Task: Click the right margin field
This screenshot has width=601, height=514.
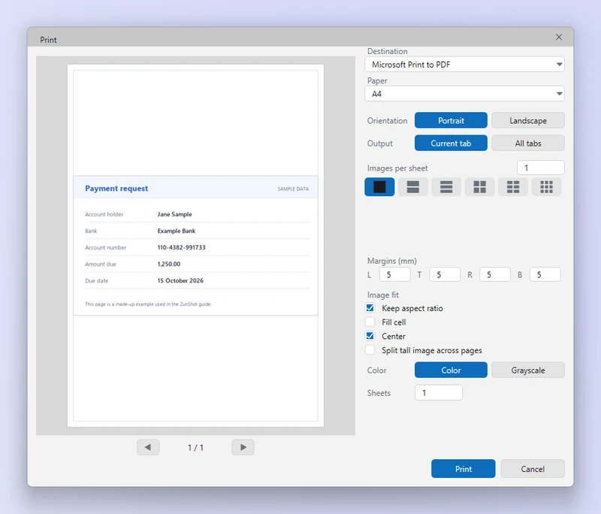Action: 495,275
